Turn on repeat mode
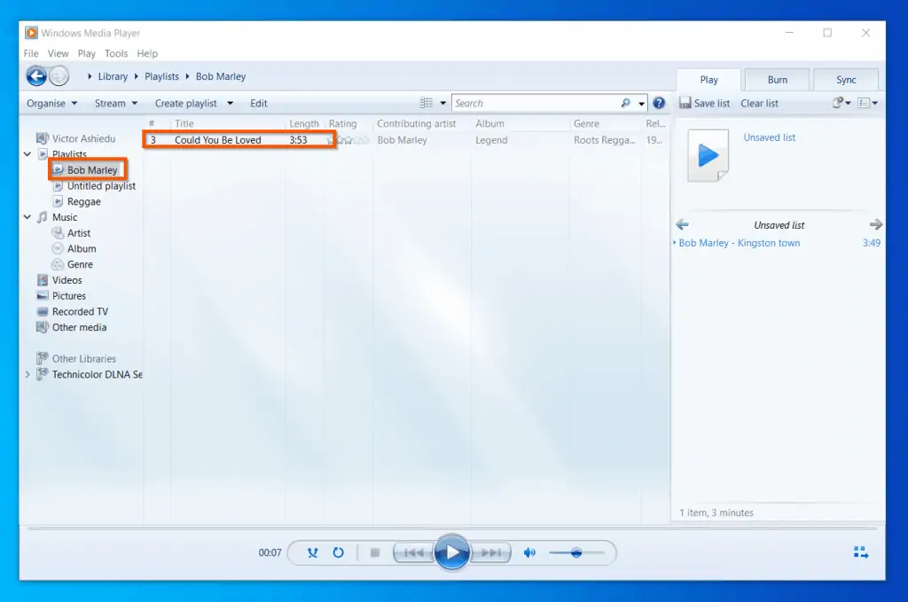 tap(339, 551)
